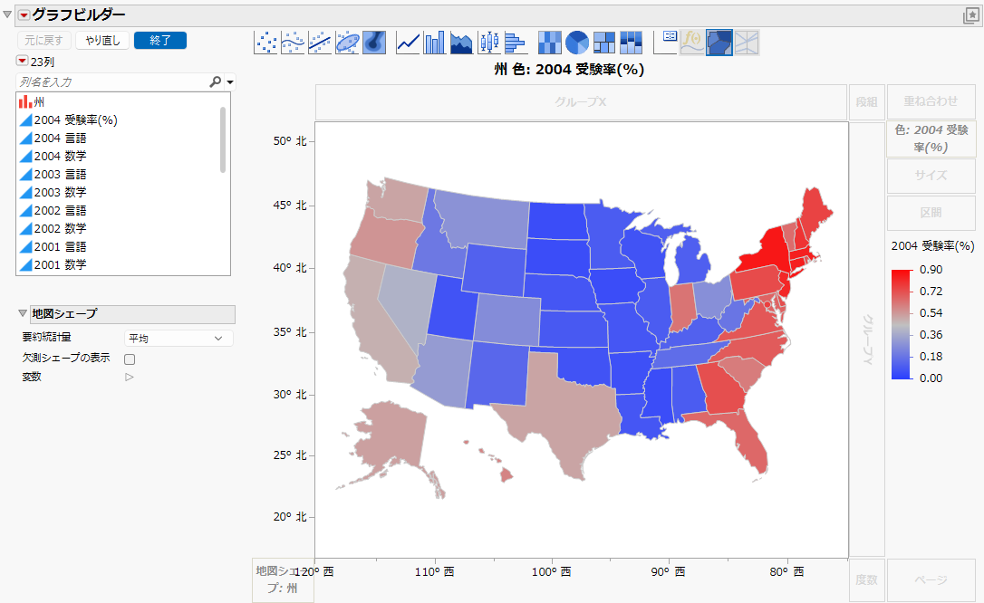Select the Bar chart icon
This screenshot has height=603, width=984.
434,43
